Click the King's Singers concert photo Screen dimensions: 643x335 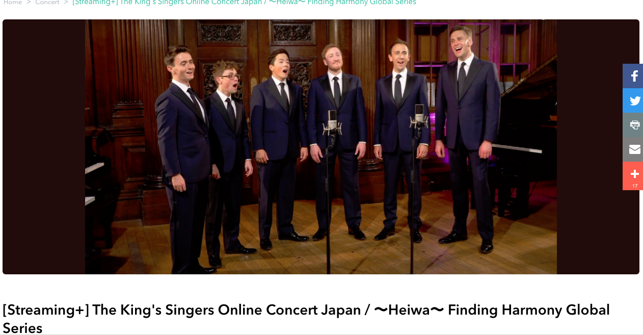pos(321,147)
